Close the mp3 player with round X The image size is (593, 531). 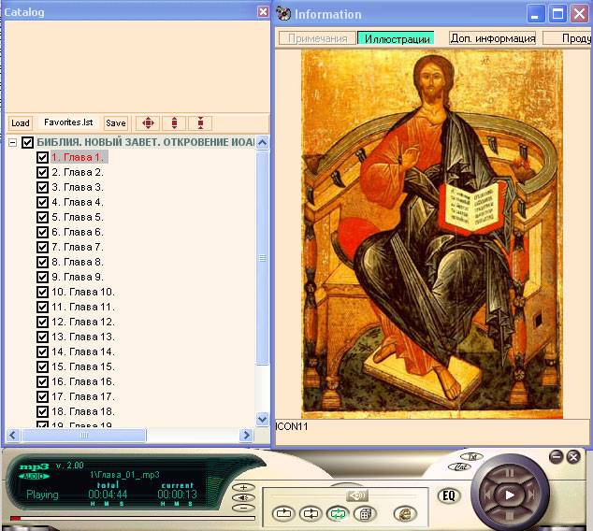click(x=573, y=457)
